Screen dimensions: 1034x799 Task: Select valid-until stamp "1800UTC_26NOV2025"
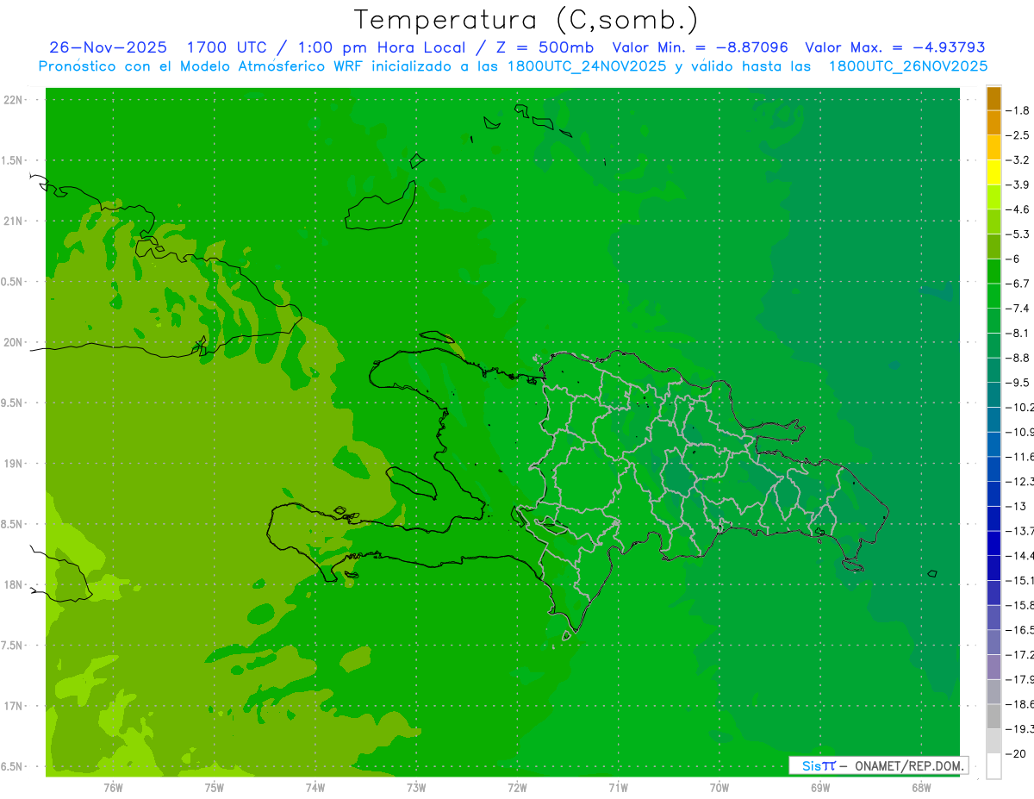pyautogui.click(x=908, y=66)
